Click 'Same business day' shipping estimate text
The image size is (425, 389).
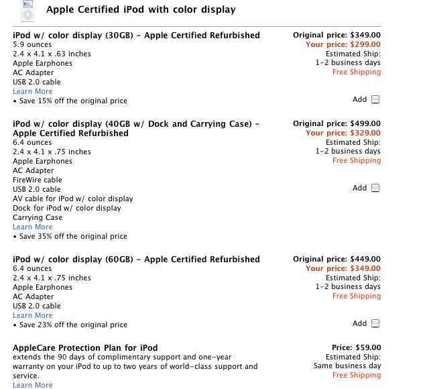point(347,366)
